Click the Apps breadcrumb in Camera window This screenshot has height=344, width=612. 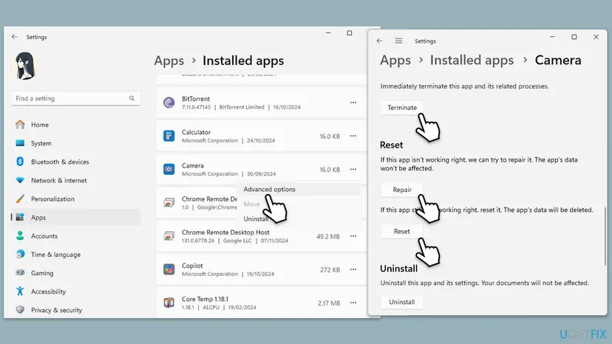tap(395, 60)
